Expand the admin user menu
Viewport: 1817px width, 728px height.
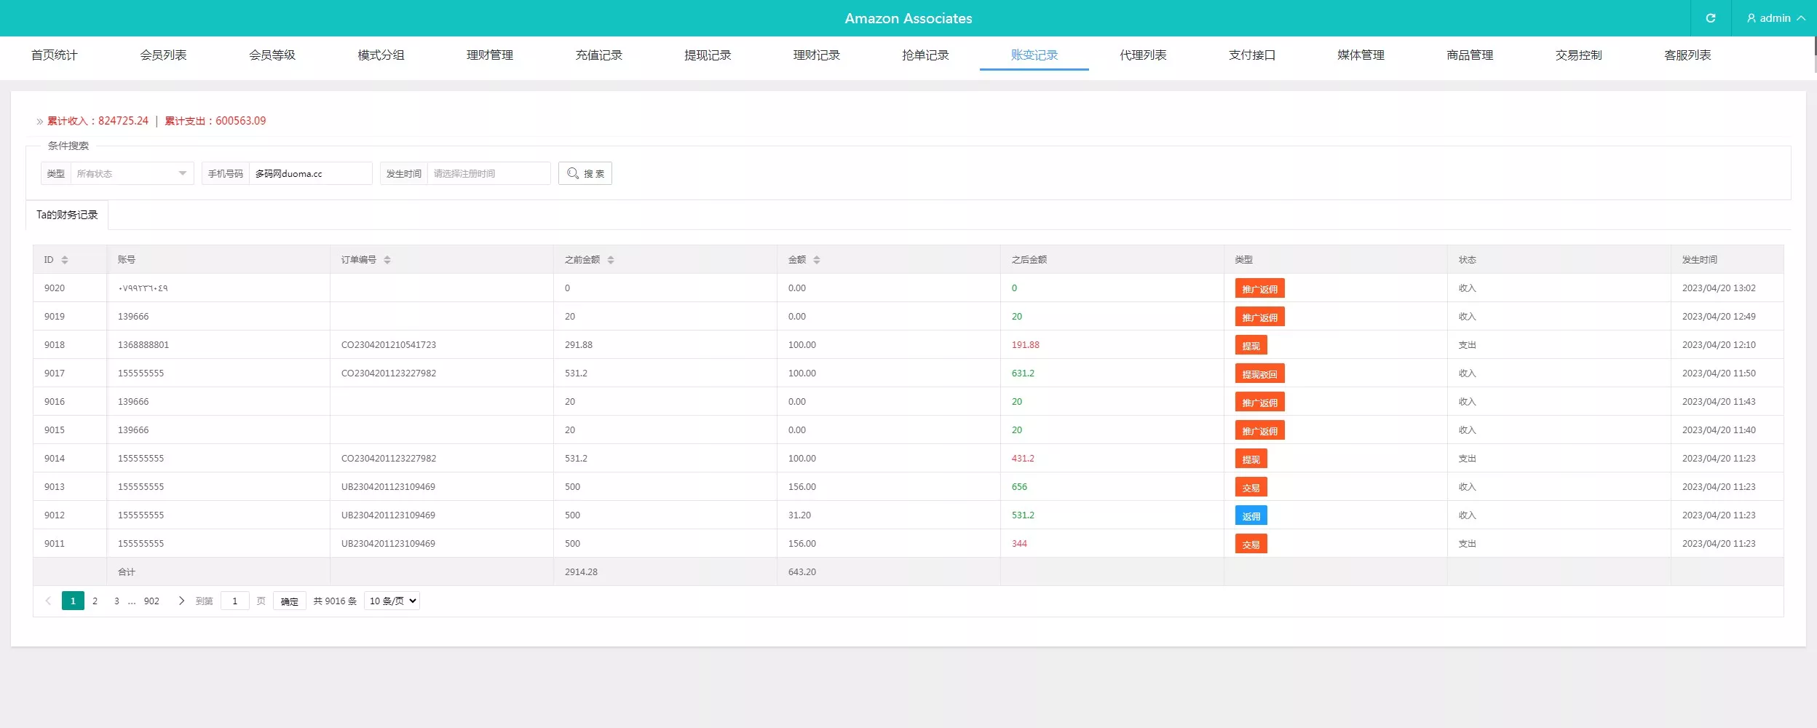(x=1776, y=18)
